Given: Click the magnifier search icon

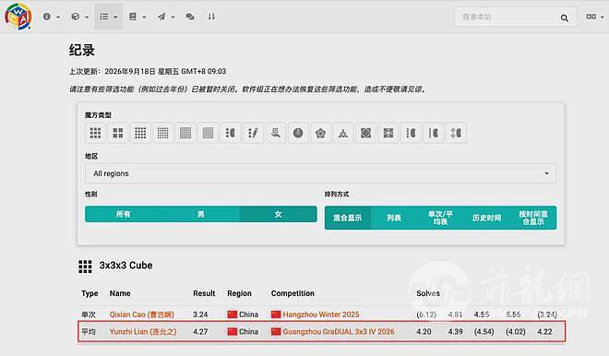Looking at the screenshot, I should [x=565, y=18].
